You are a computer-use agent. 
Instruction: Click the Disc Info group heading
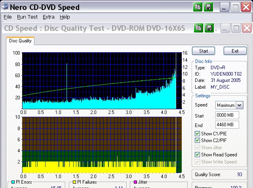pos(204,61)
